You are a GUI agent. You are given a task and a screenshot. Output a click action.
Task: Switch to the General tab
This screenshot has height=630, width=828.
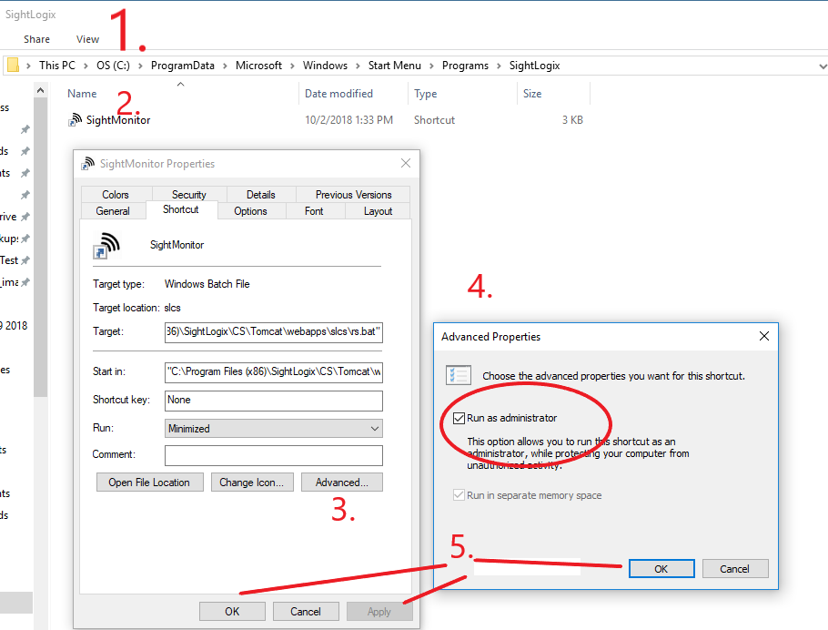pyautogui.click(x=113, y=211)
